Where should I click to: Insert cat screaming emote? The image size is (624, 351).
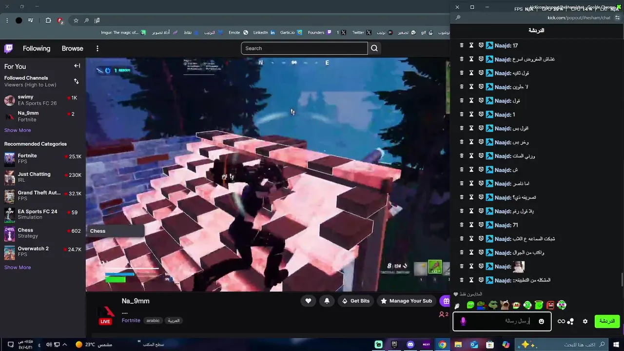pyautogui.click(x=505, y=305)
